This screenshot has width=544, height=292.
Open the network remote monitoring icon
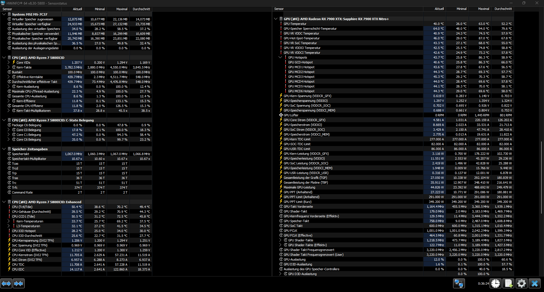pos(459,283)
